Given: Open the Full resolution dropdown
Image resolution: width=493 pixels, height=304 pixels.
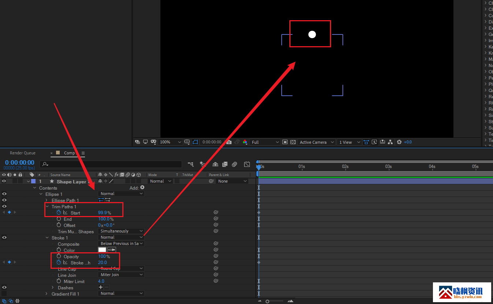Looking at the screenshot, I should point(266,142).
